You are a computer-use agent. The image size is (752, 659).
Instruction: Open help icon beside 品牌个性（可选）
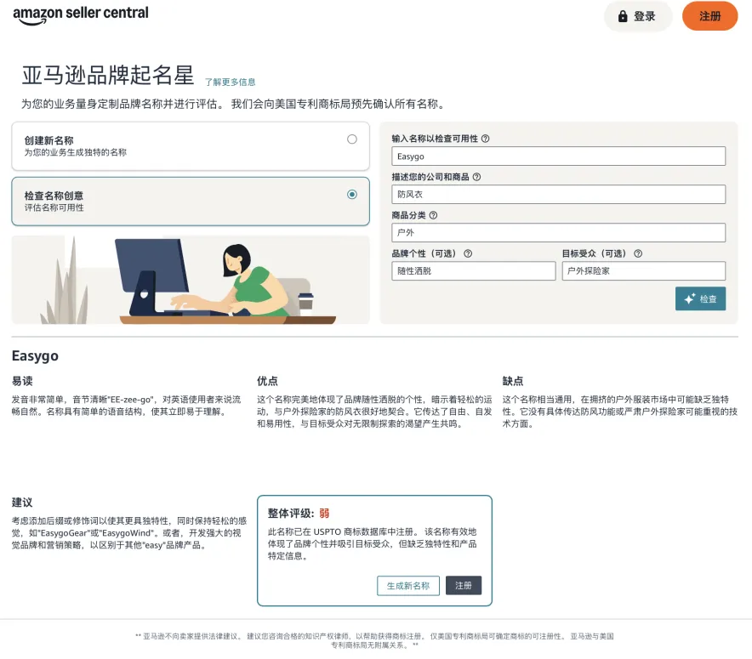(x=468, y=253)
